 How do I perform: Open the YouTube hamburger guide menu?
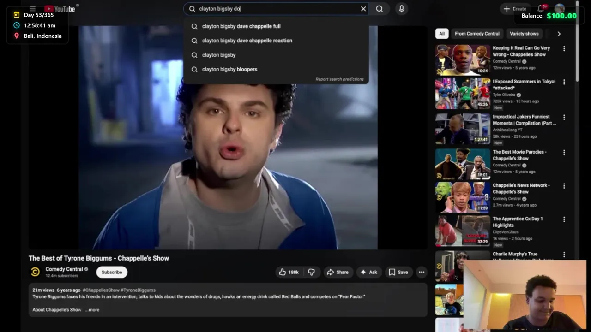pyautogui.click(x=32, y=9)
